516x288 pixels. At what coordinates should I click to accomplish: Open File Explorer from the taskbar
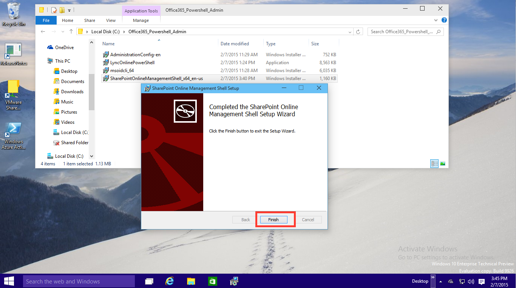pyautogui.click(x=191, y=281)
